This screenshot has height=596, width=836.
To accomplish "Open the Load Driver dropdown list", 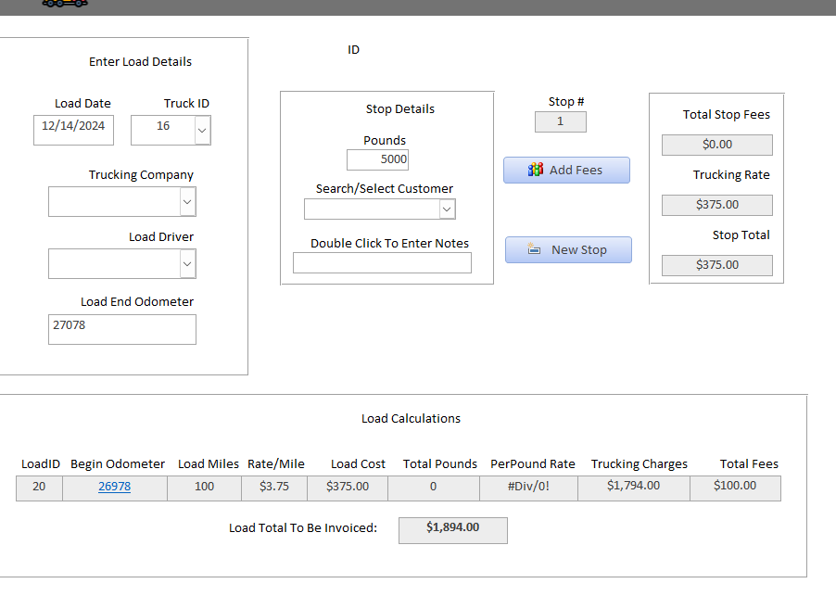I will click(188, 264).
